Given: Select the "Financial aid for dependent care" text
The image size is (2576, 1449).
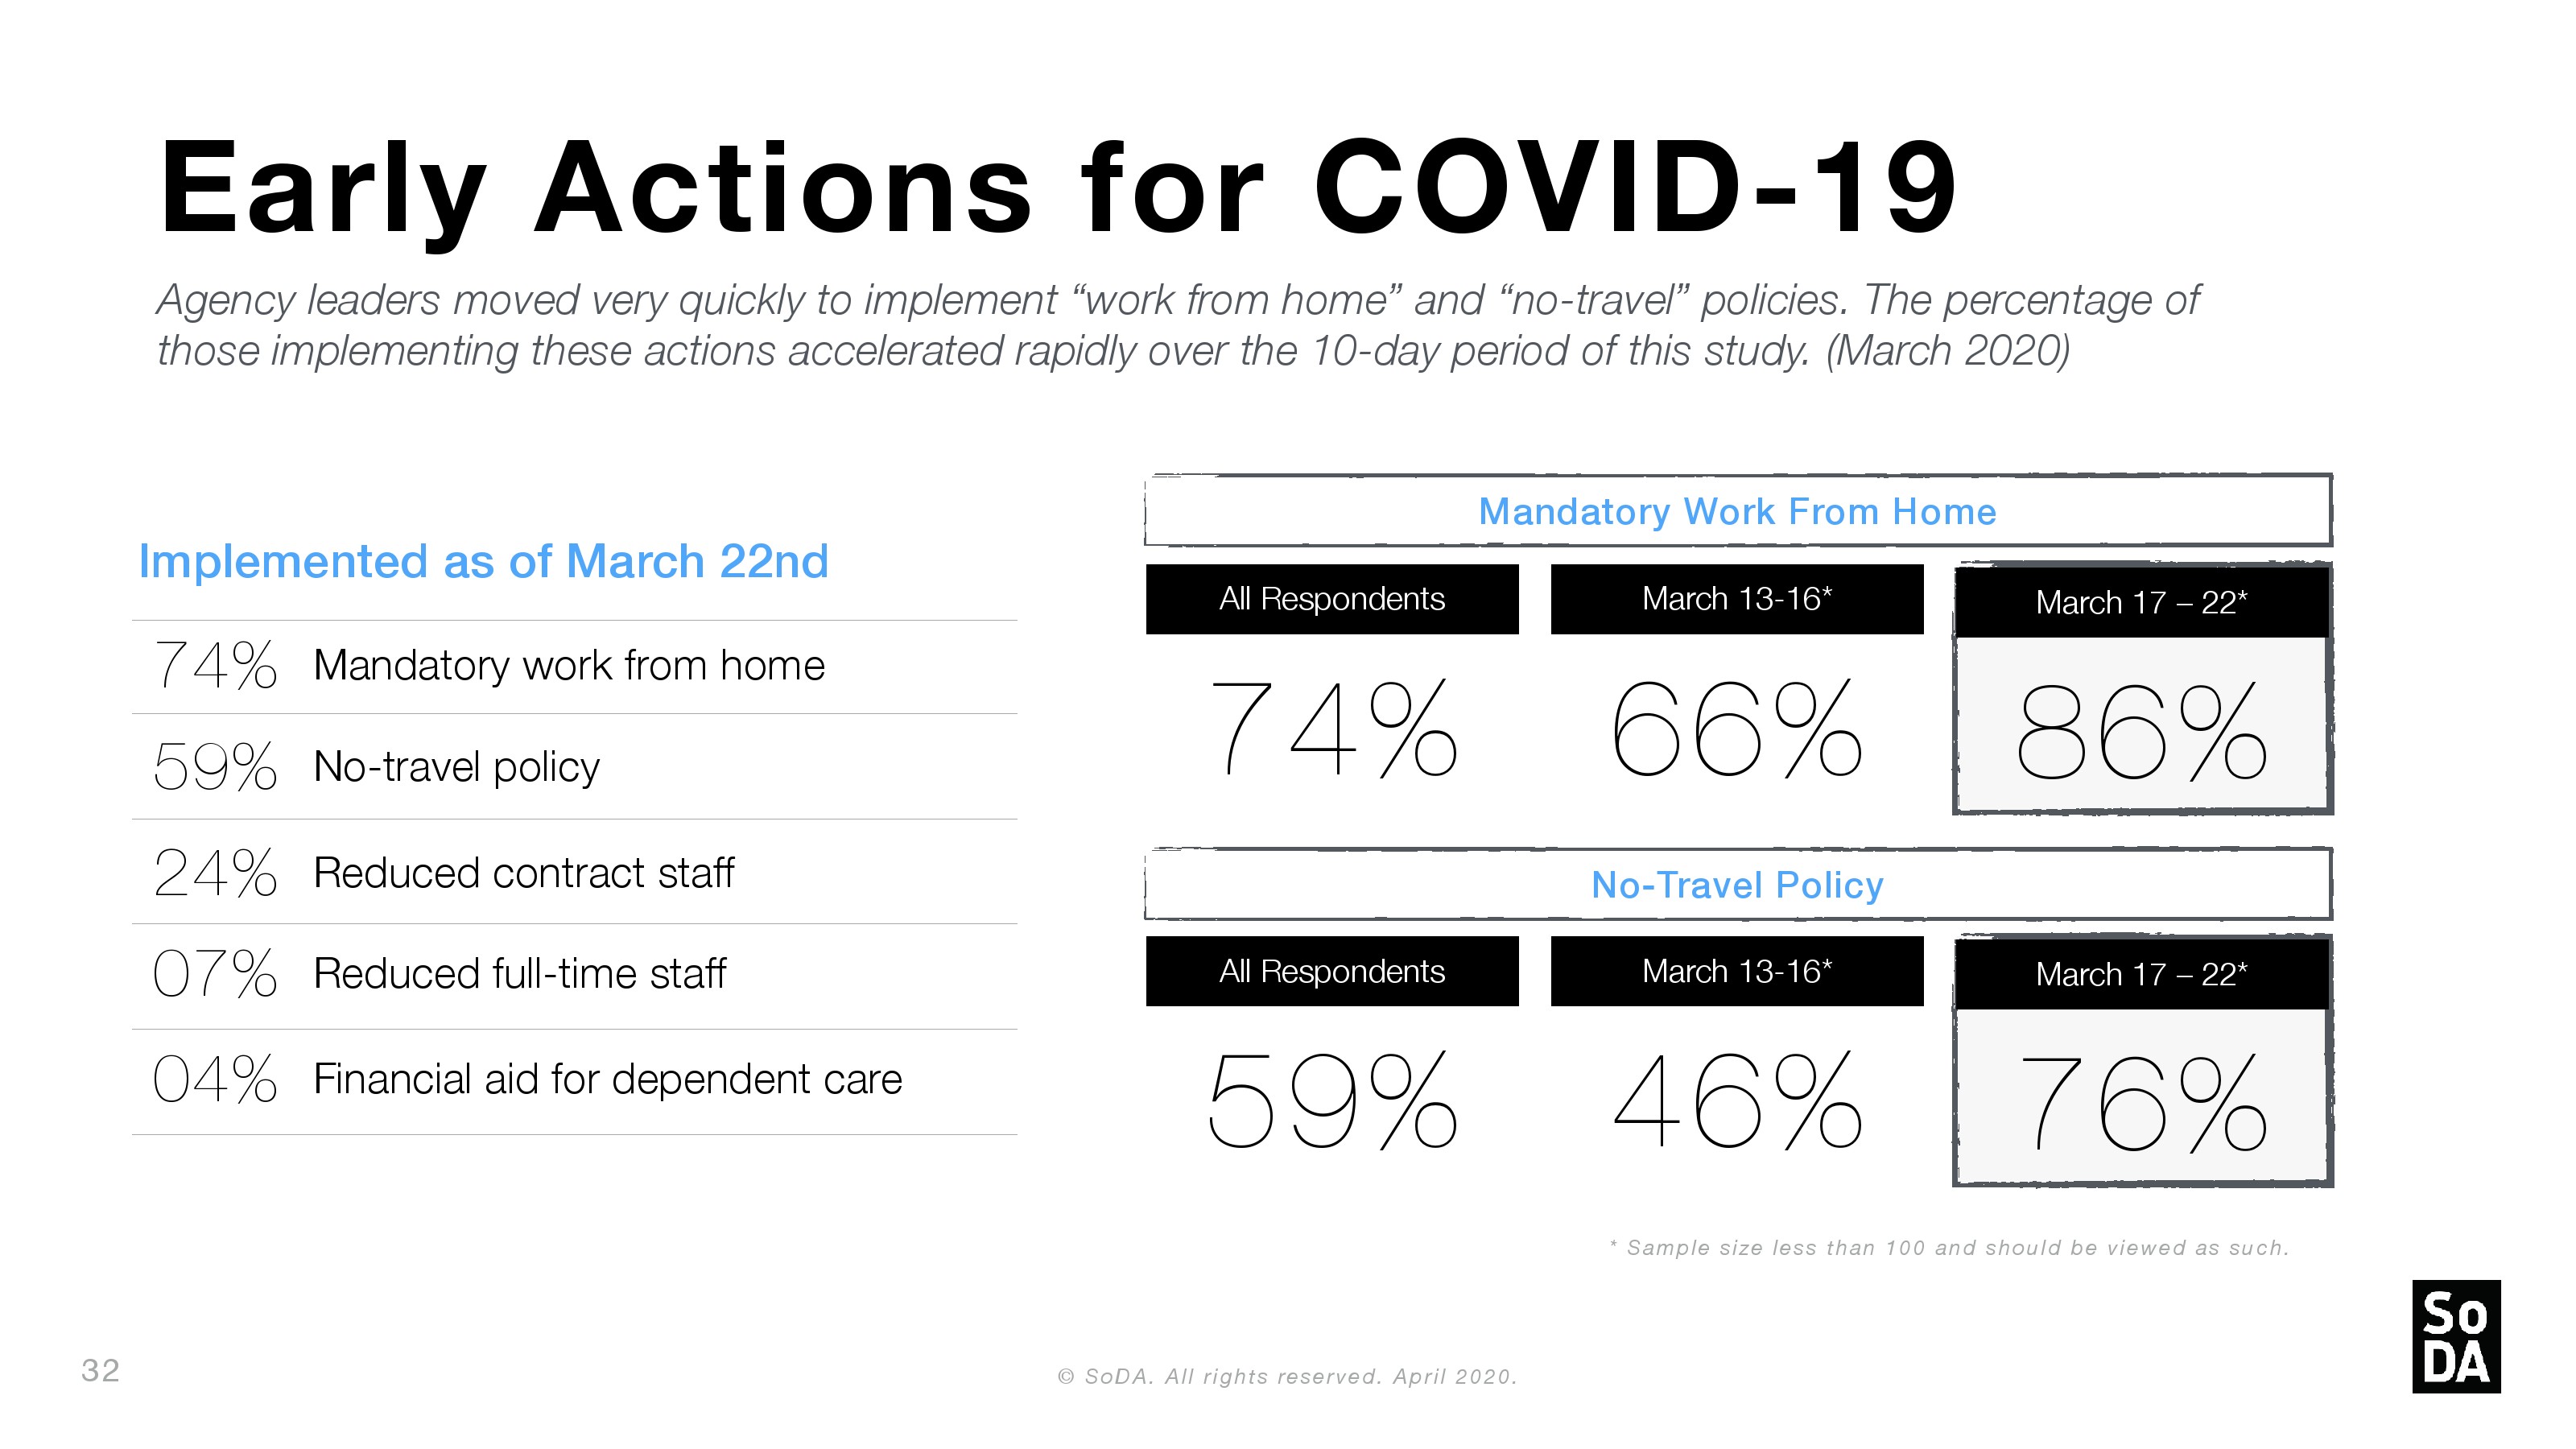Looking at the screenshot, I should 607,1079.
